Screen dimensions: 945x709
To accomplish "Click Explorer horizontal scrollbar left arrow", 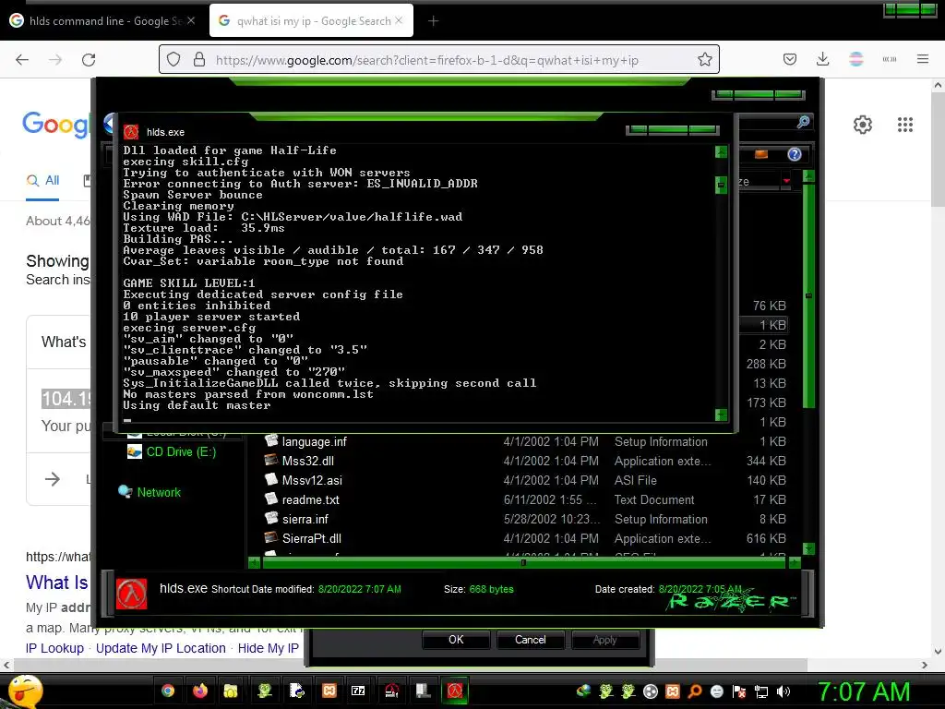I will (x=255, y=563).
